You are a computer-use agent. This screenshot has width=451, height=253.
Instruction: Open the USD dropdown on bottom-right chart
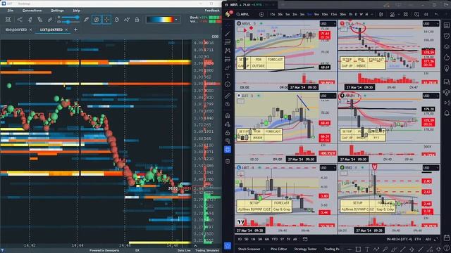point(431,167)
